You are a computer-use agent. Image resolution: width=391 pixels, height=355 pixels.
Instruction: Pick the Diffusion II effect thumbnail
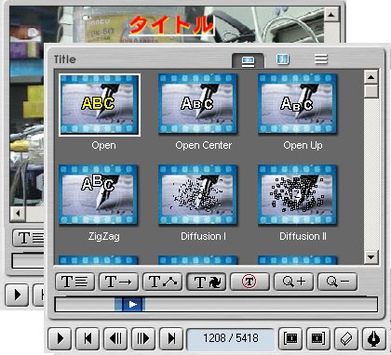click(297, 195)
